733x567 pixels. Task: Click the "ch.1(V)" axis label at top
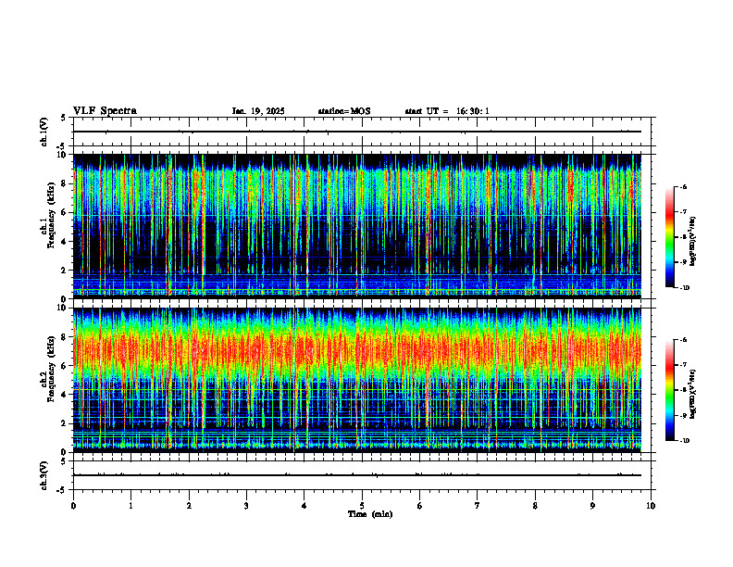pos(43,132)
